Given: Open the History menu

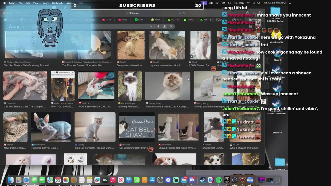Looking at the screenshot, I should pyautogui.click(x=45, y=3).
